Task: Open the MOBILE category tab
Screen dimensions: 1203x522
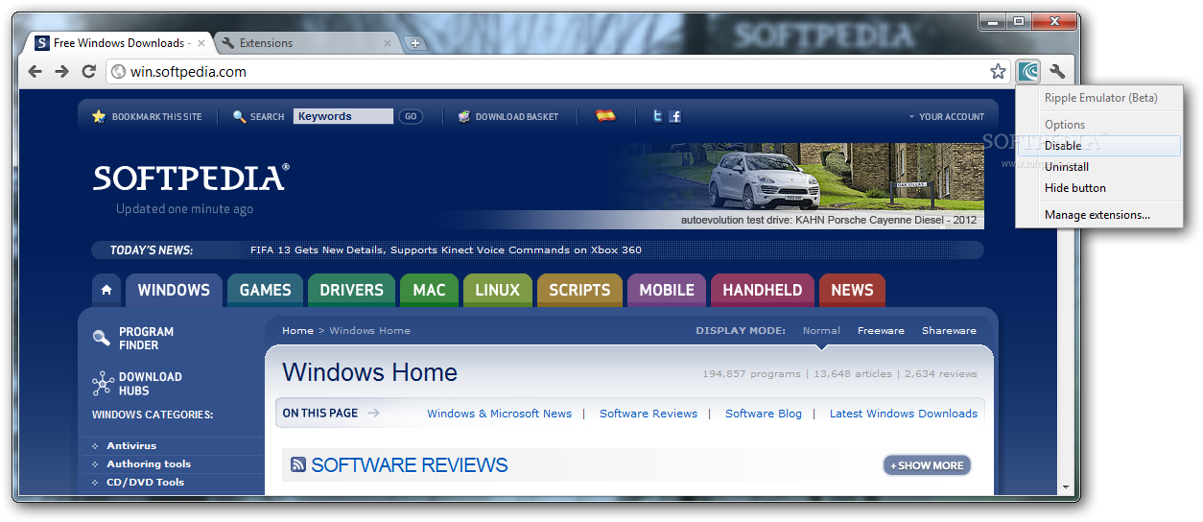Action: (667, 290)
